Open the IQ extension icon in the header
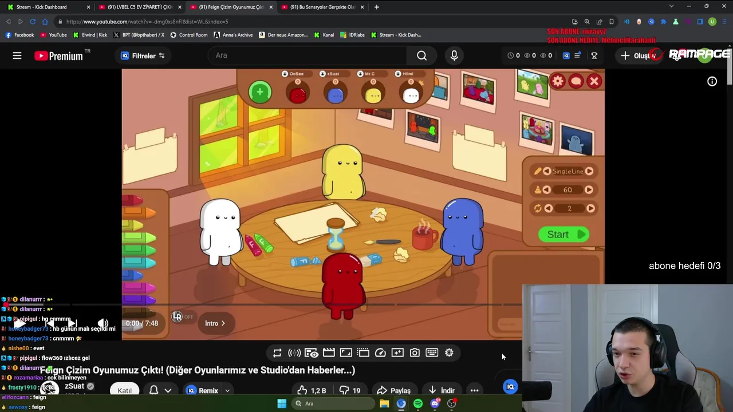733x412 pixels. click(x=566, y=56)
